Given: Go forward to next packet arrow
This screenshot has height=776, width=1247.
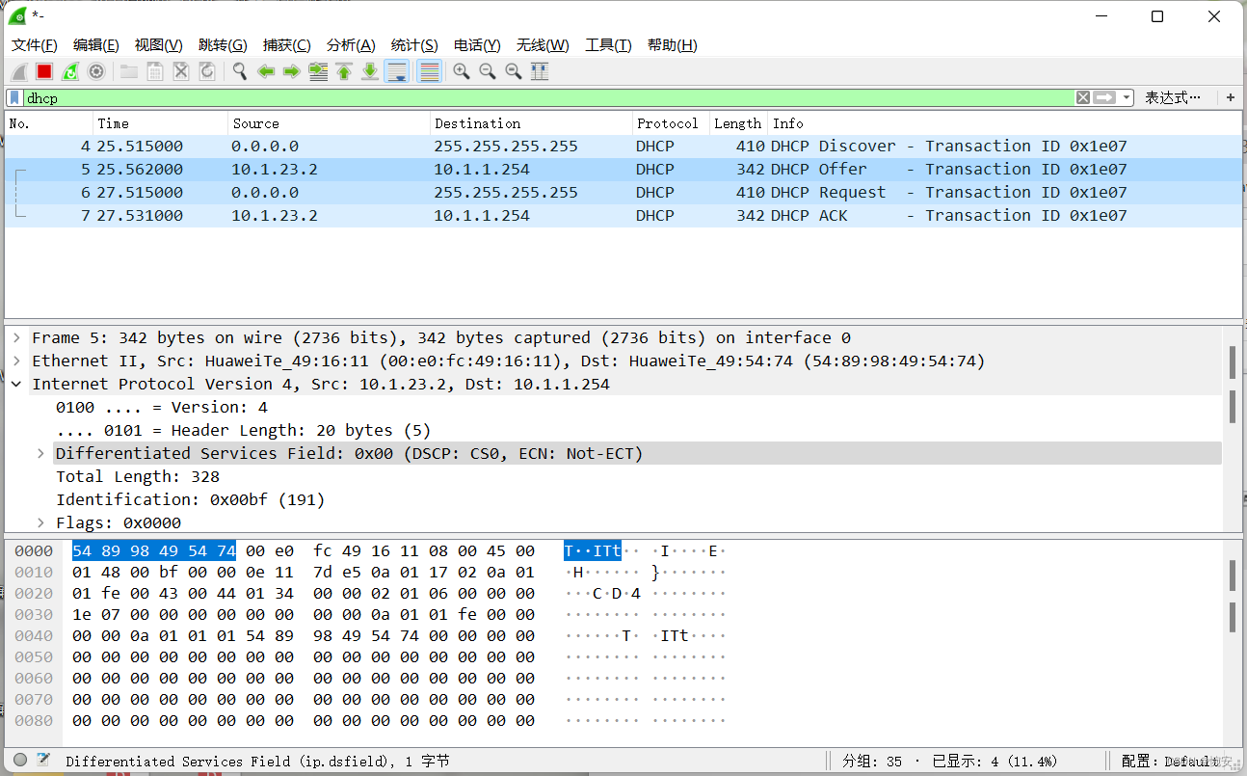Looking at the screenshot, I should click(292, 71).
